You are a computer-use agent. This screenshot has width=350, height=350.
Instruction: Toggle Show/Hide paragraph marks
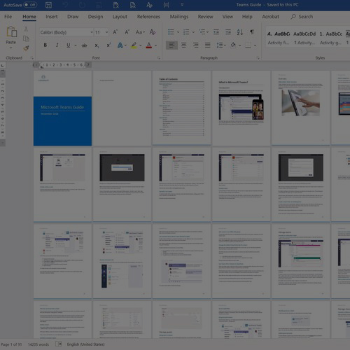252,32
